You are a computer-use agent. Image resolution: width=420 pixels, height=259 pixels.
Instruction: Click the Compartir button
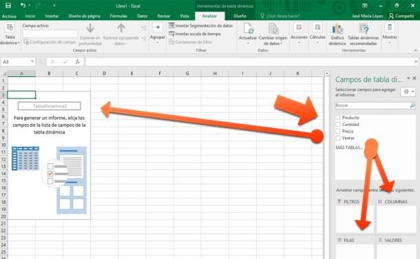click(401, 16)
